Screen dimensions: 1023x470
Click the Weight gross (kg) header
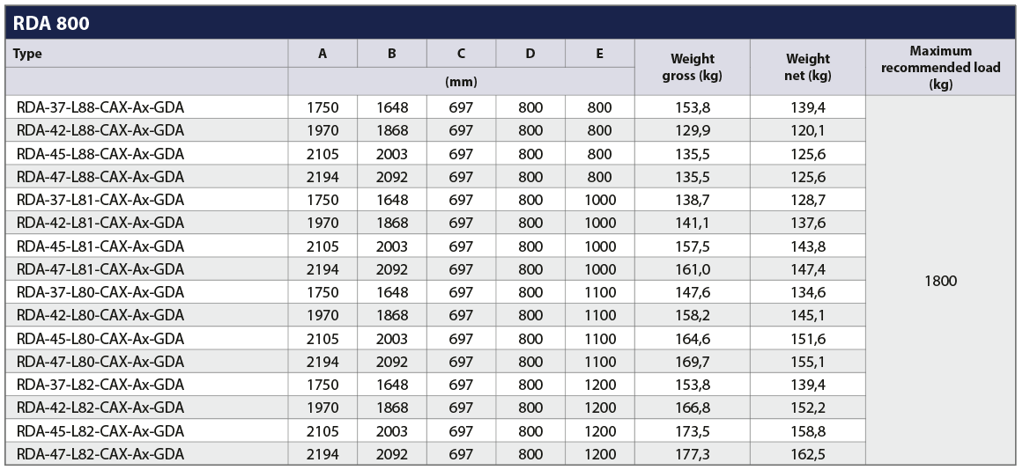(693, 67)
